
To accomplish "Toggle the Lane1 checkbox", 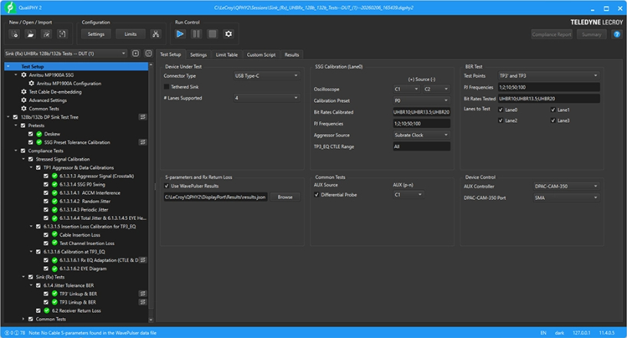I will point(553,110).
